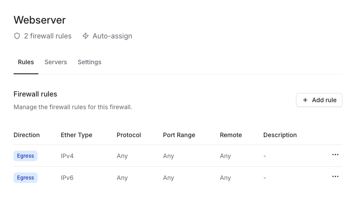
Task: Click the Protocol column header
Action: 129,135
